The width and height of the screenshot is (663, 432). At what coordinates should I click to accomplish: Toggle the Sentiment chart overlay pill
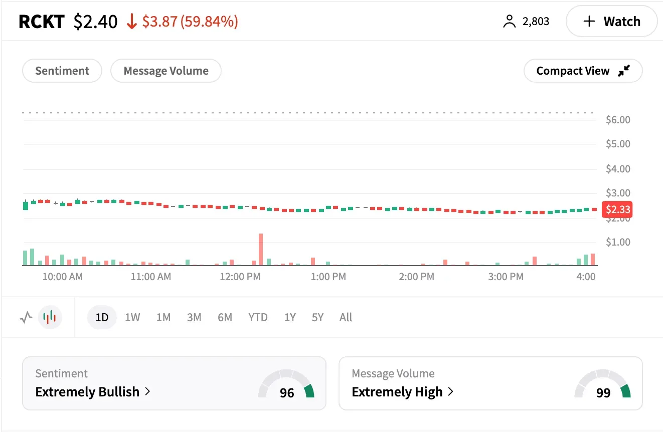coord(62,71)
